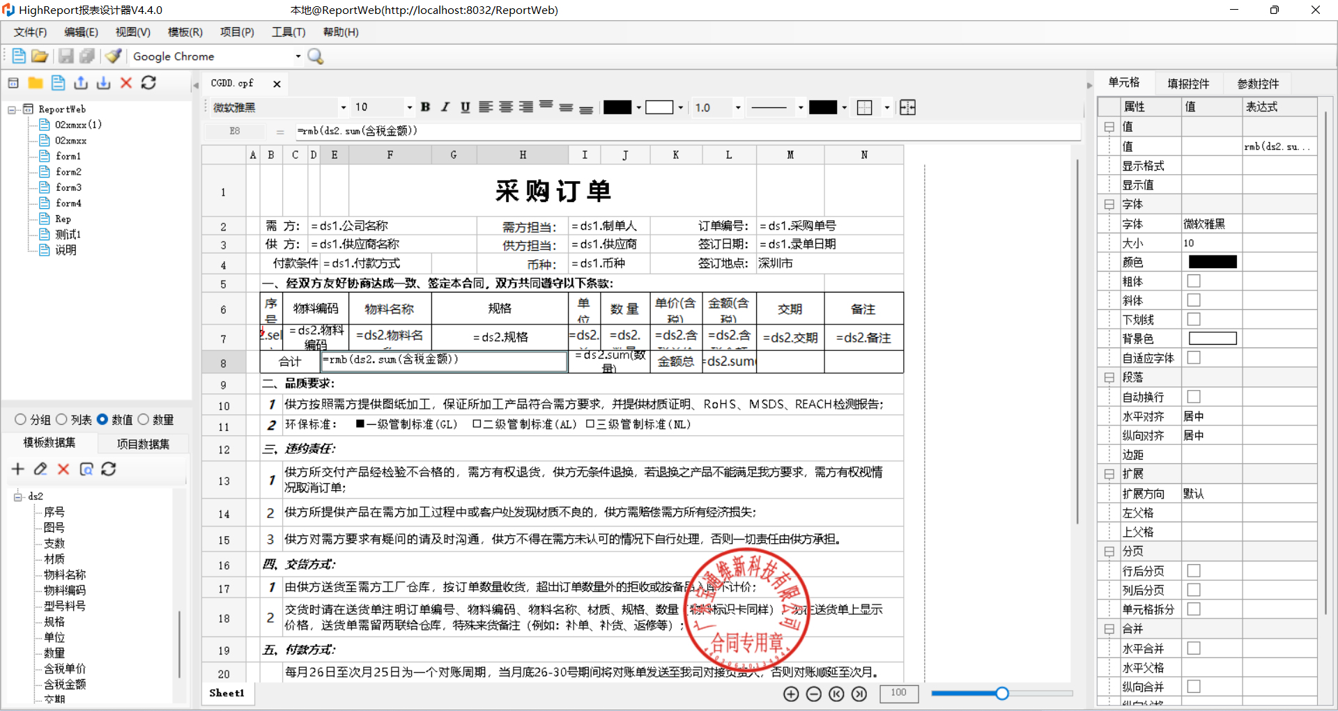Open the Google Chrome browser dropdown

coord(298,56)
